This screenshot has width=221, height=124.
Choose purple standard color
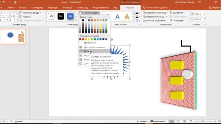pos(106,39)
